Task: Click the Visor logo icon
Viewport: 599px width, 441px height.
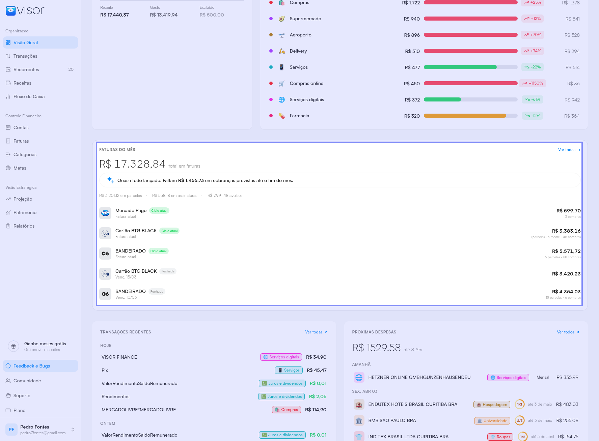Action: pos(11,11)
